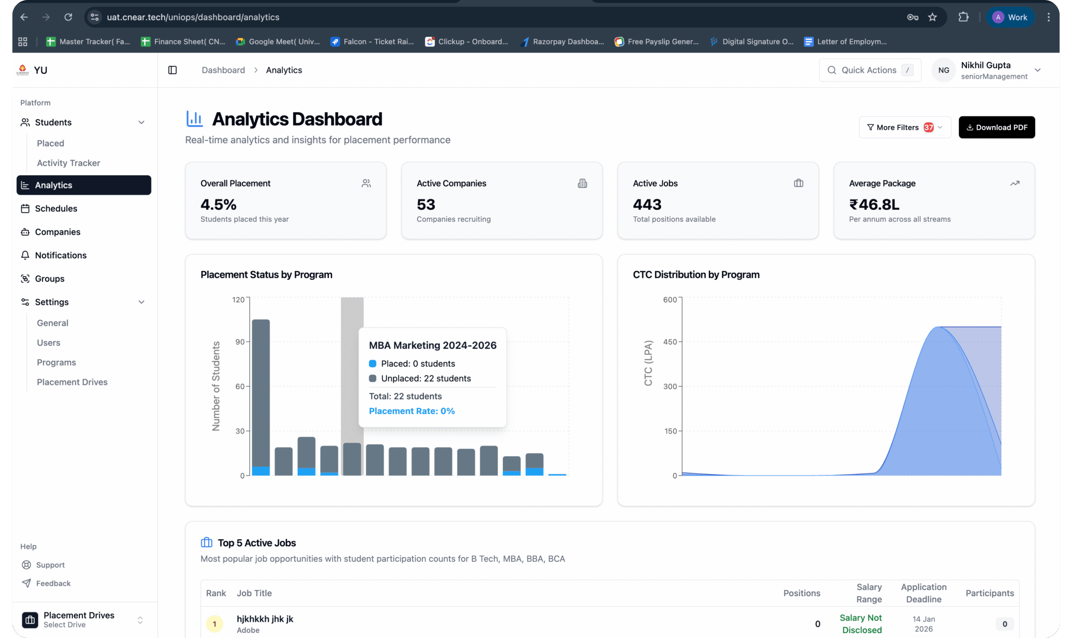
Task: Open Activity Tracker under Students
Action: [68, 163]
